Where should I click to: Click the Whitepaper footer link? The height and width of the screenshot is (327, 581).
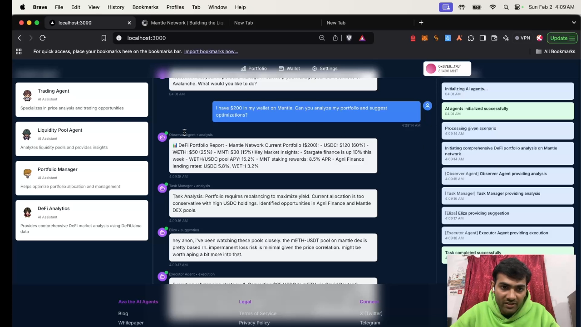coord(131,323)
